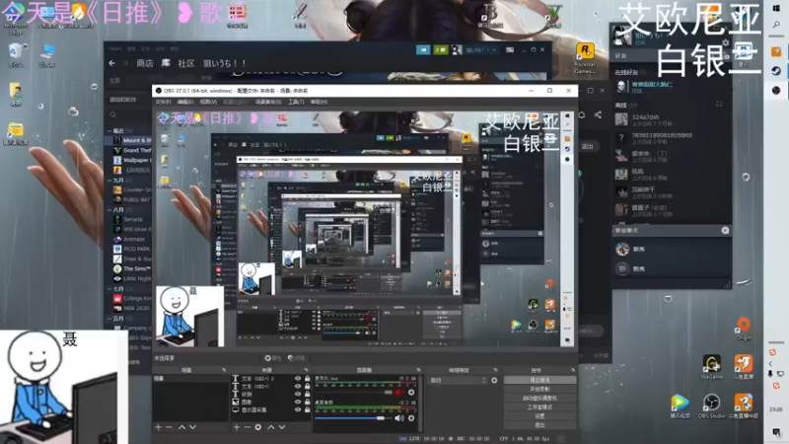Hide the 图像 image source
789x444 pixels.
[298, 402]
